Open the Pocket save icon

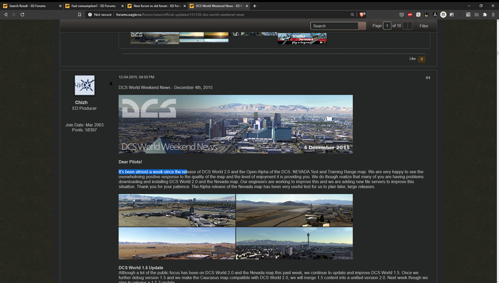coord(402,14)
